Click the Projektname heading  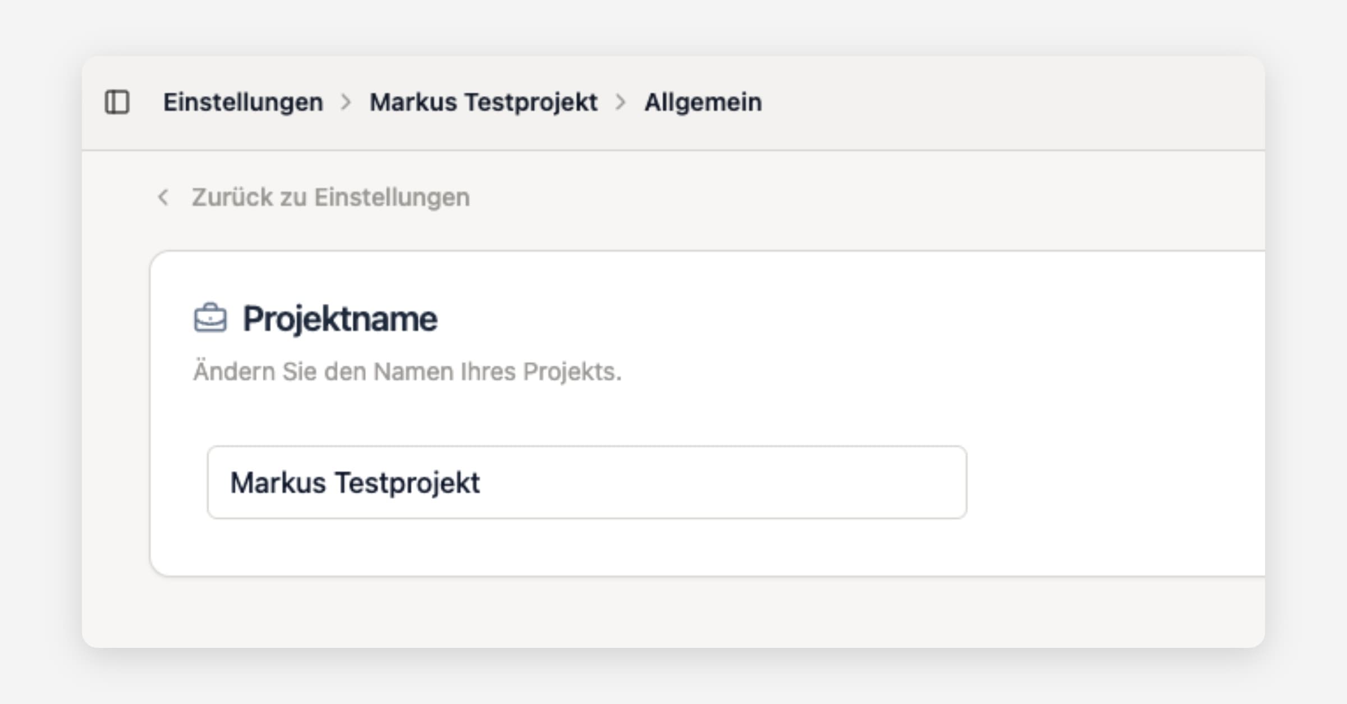[340, 319]
